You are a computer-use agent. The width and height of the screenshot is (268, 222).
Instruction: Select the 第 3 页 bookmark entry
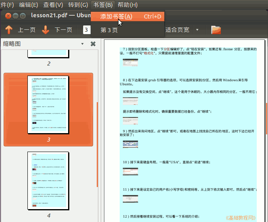(x=109, y=30)
